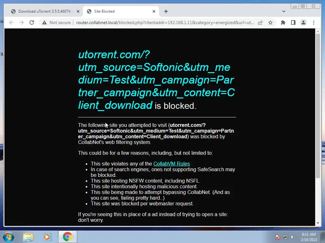
Task: Open the Windows Start menu
Action: tap(9, 237)
